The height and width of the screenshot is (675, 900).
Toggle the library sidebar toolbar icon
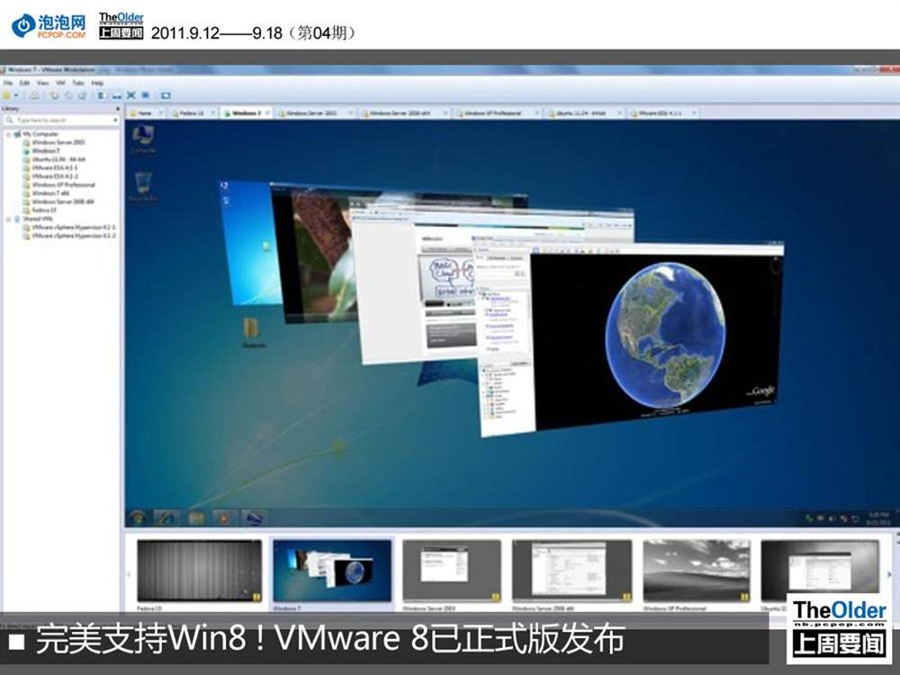coord(101,95)
